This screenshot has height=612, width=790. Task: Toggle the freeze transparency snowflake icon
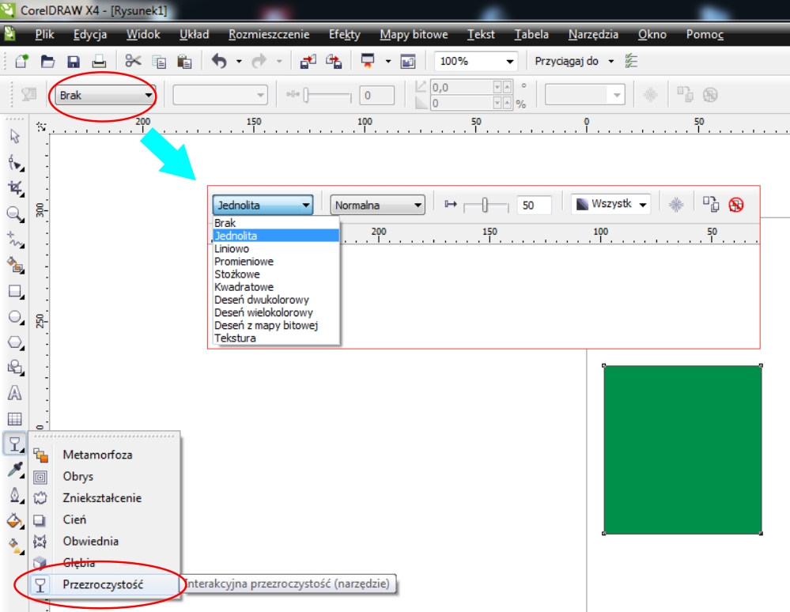pos(676,205)
